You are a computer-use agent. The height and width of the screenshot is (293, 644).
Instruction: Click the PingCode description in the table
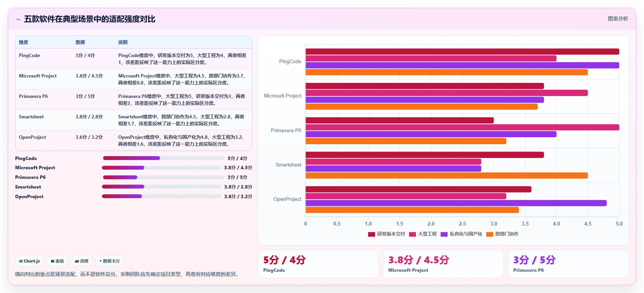point(182,59)
